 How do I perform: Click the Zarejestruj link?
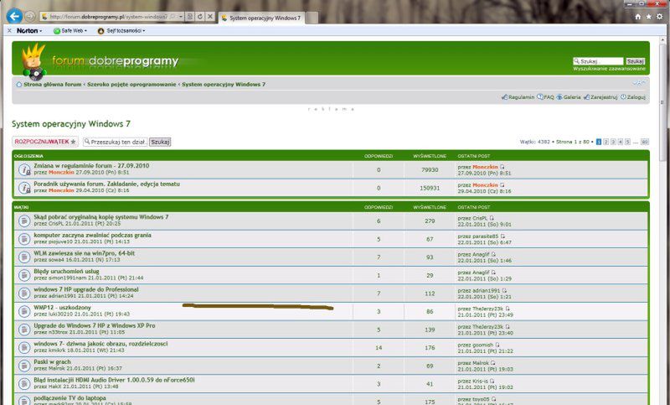(600, 97)
